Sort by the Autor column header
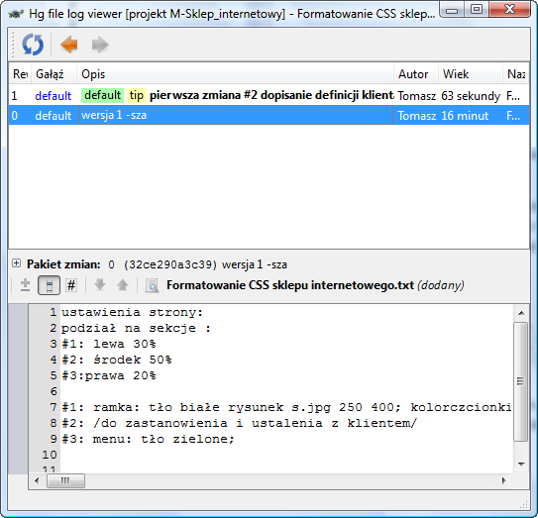 [416, 74]
